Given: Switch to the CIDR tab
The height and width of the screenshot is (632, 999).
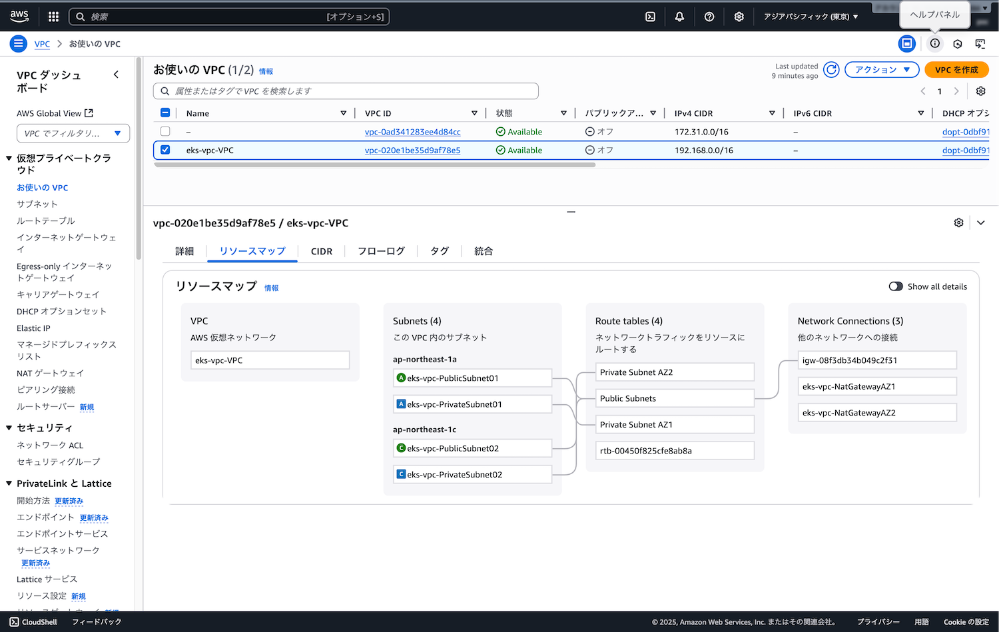Looking at the screenshot, I should coord(321,252).
